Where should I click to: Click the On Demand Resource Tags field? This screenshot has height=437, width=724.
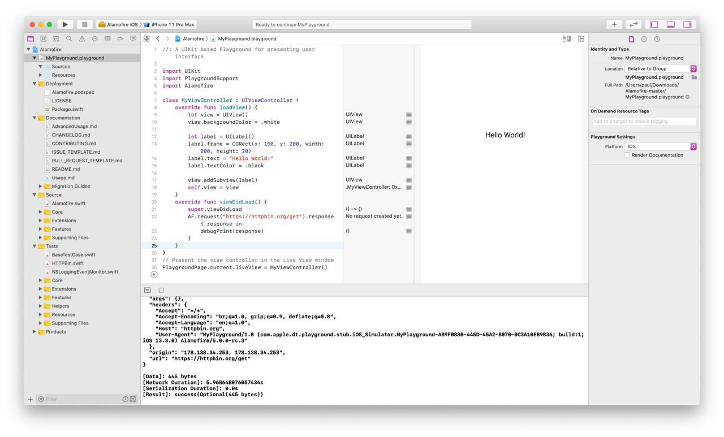point(644,121)
